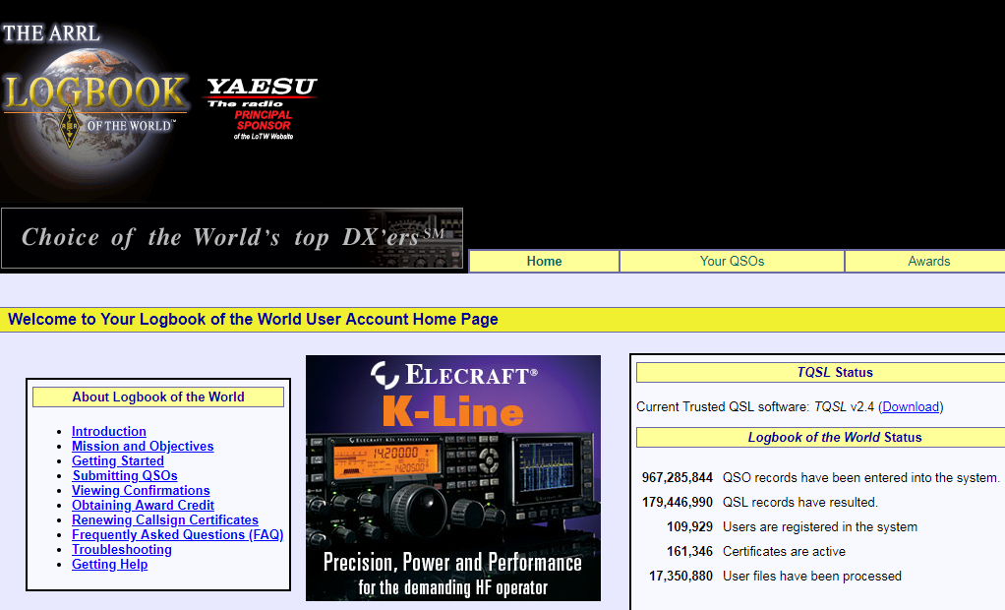Click the Choice of the World's top DX'ers banner

[232, 238]
